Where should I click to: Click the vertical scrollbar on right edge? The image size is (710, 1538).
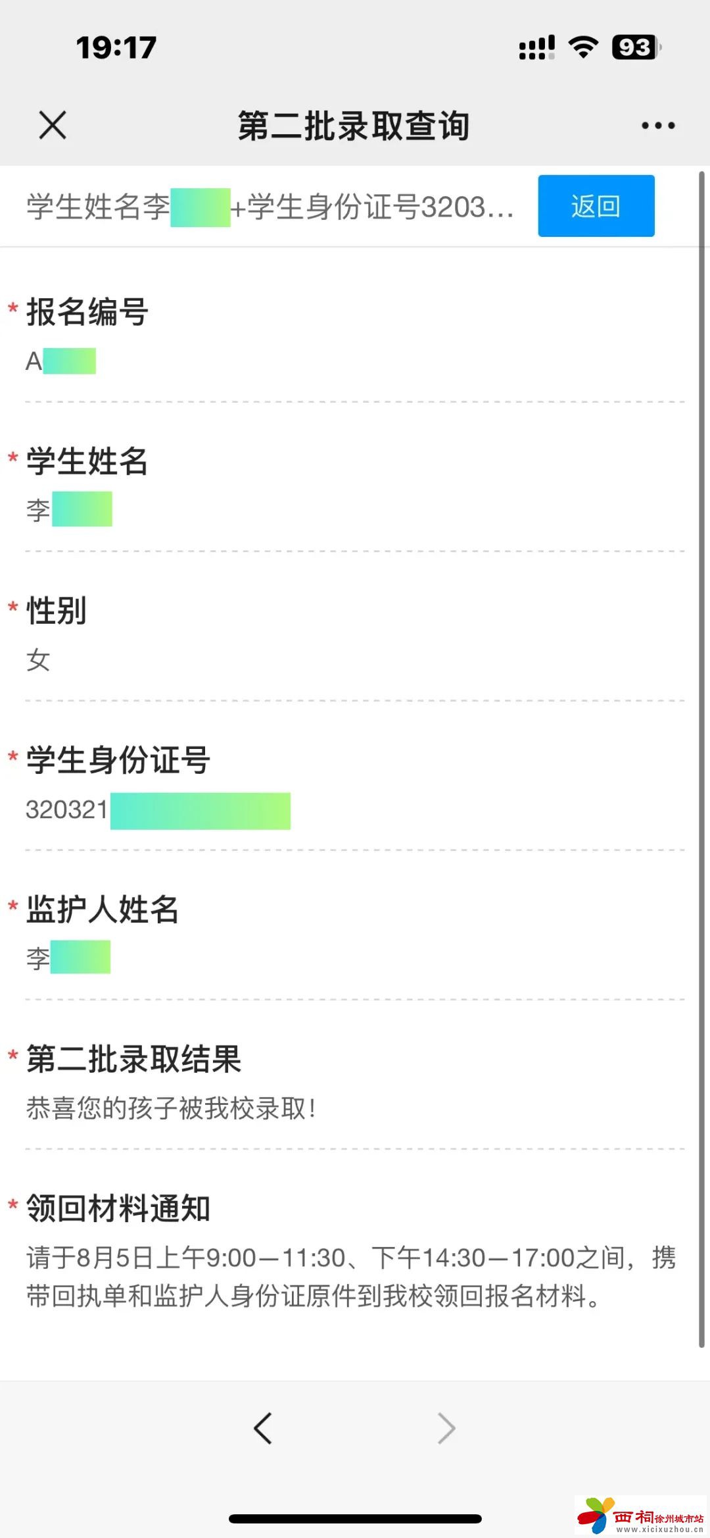coord(701,757)
